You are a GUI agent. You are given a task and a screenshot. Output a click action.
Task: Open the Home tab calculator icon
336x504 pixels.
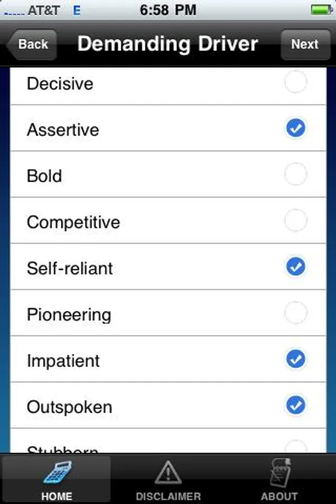tap(58, 473)
